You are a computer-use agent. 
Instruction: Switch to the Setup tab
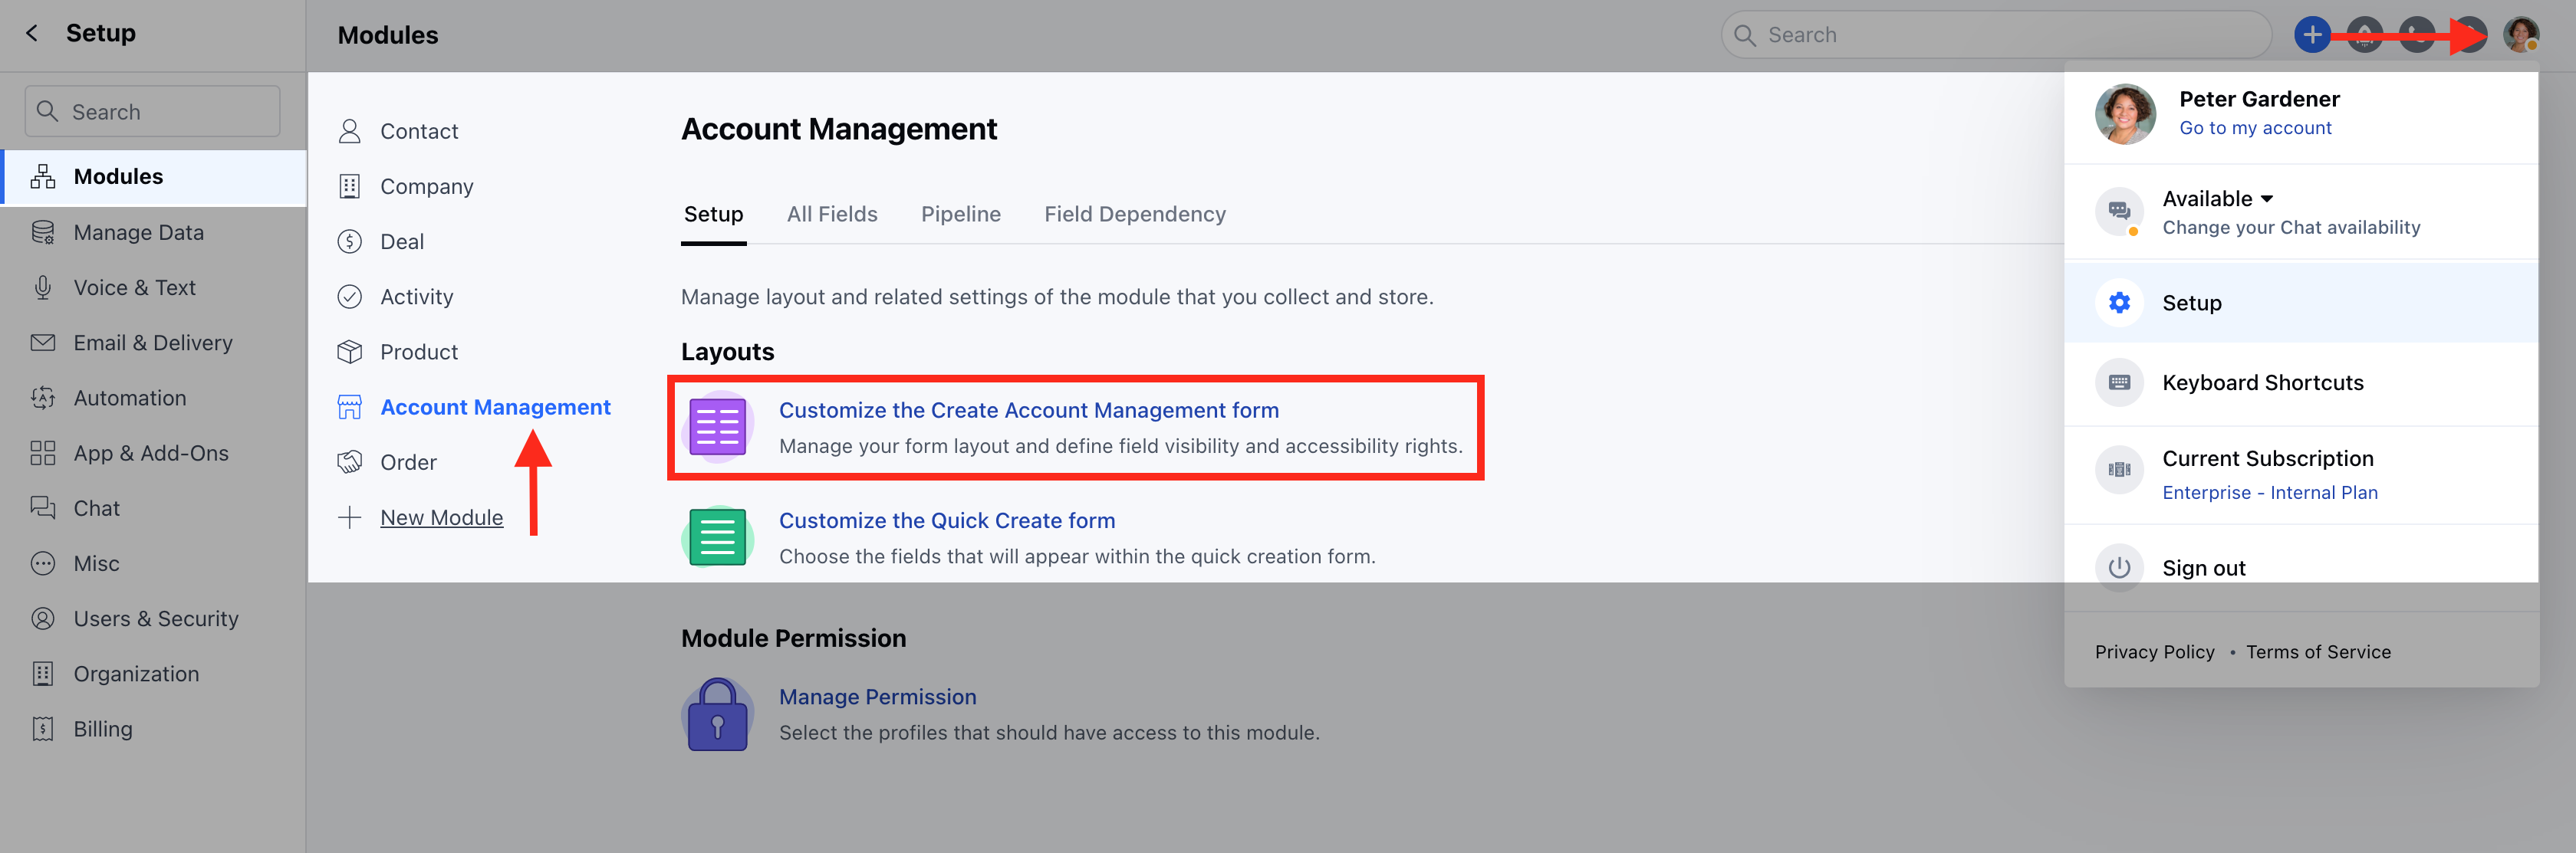click(713, 214)
